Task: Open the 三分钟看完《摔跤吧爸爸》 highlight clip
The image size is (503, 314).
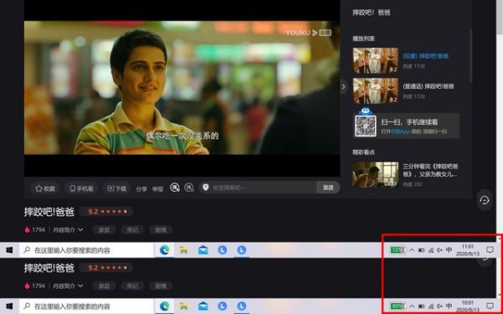Action: pos(430,171)
